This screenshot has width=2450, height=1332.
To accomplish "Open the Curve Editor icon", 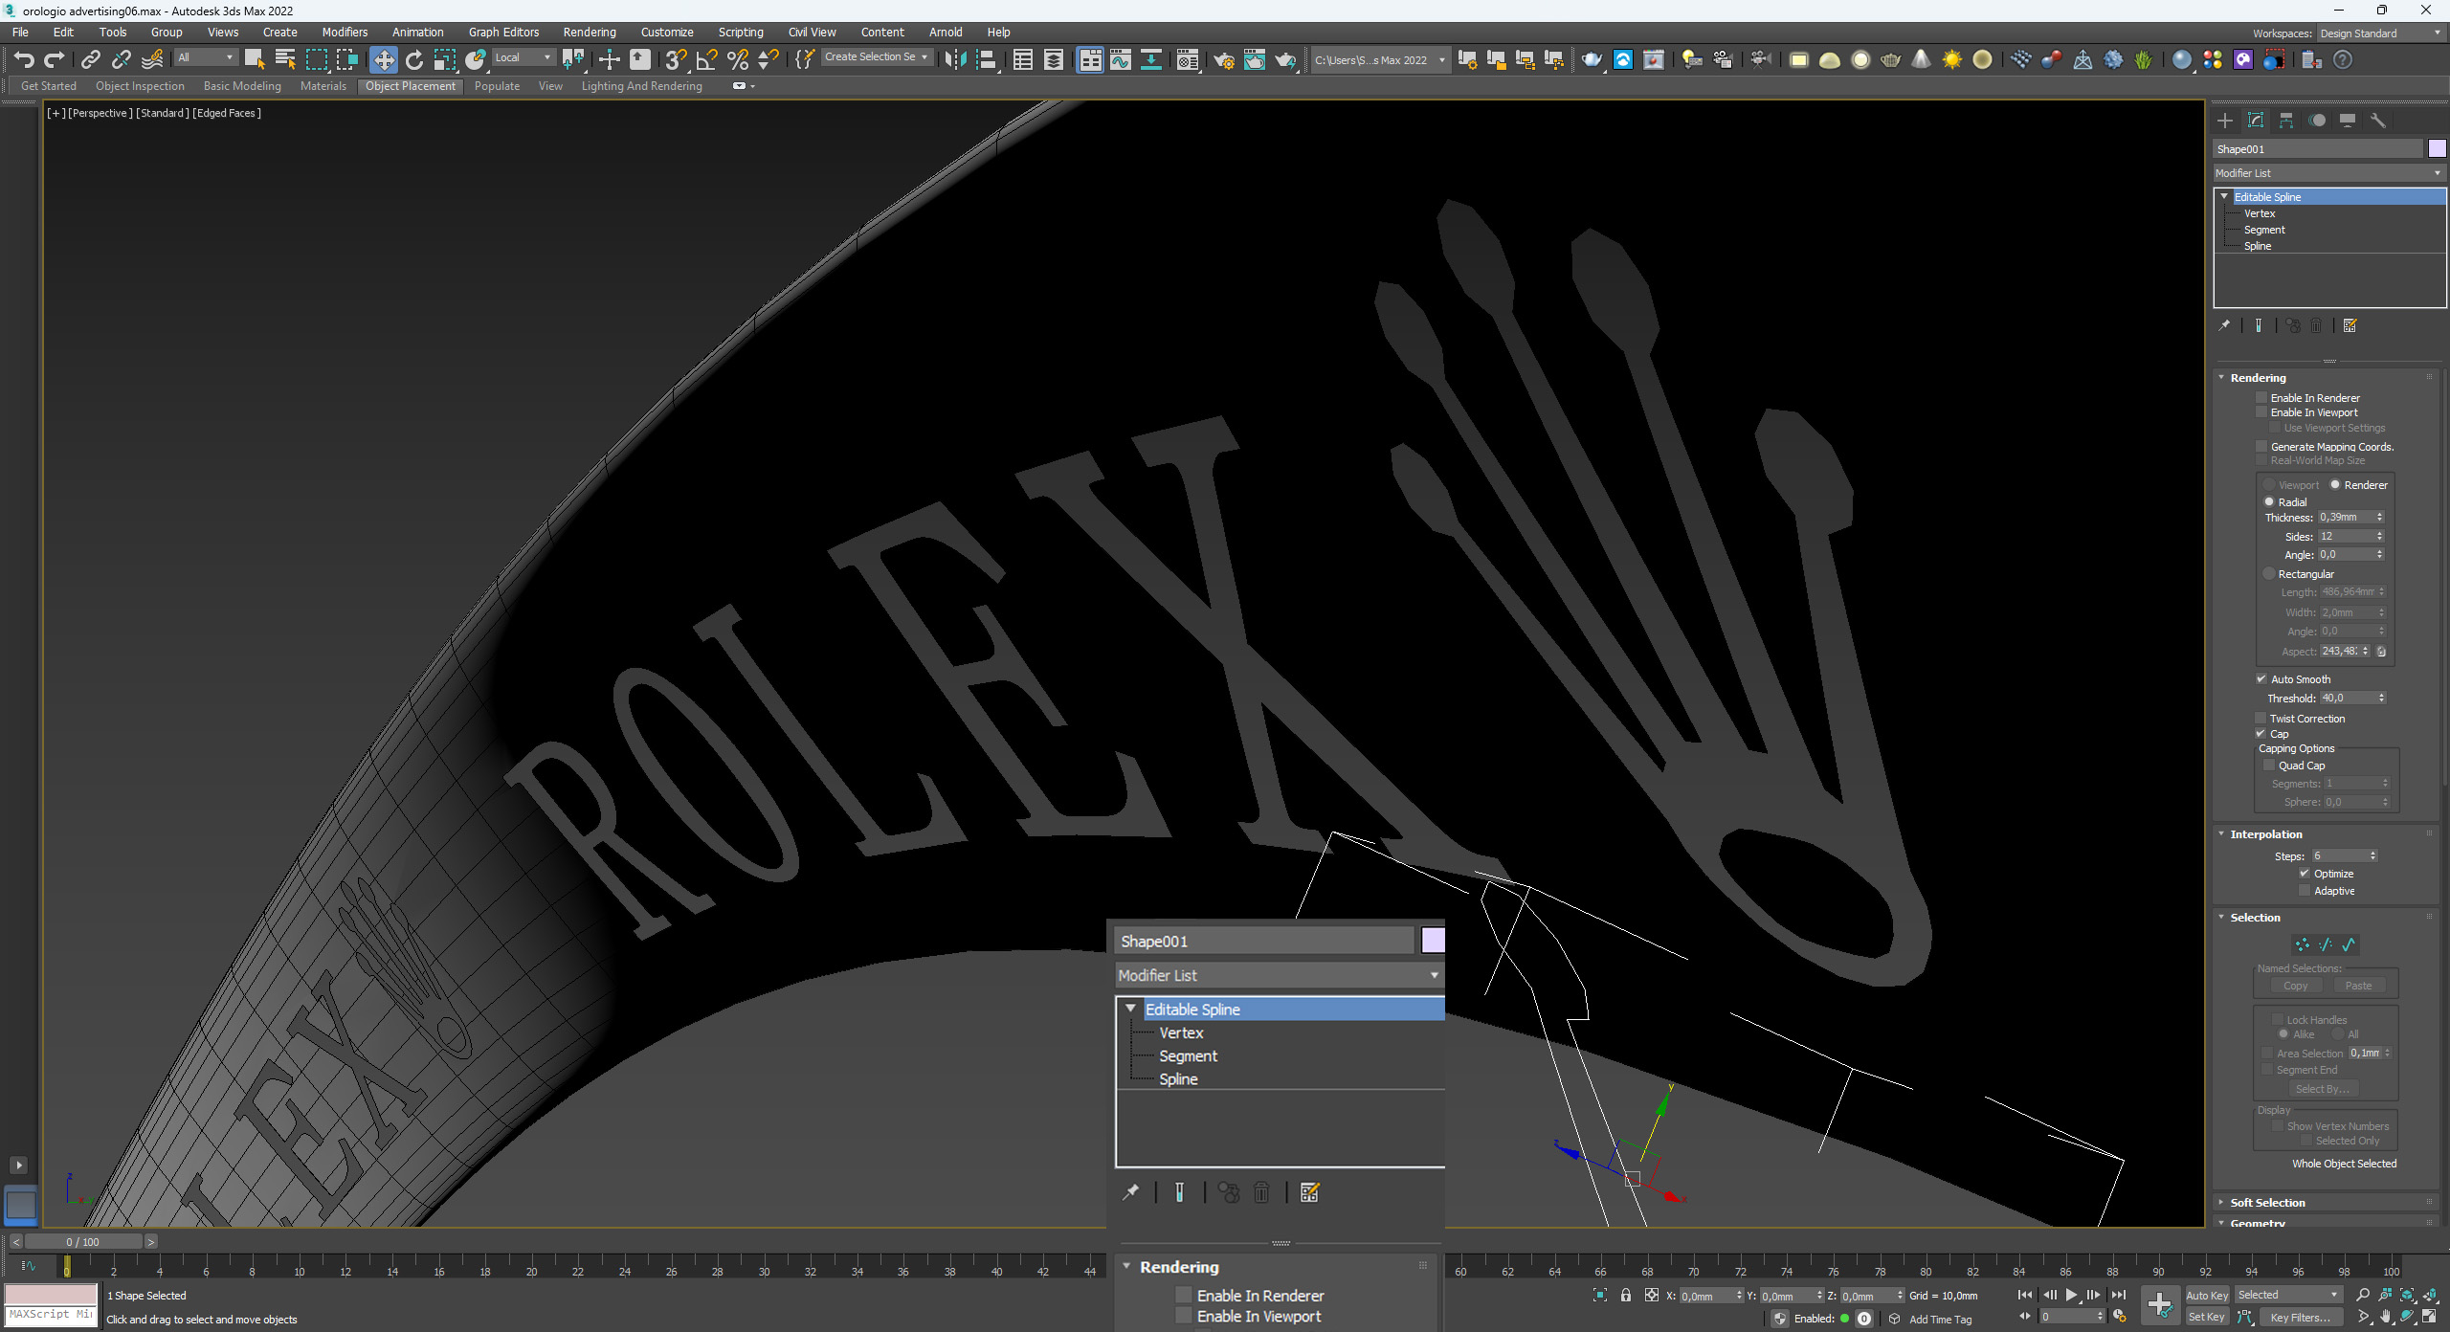I will [1121, 59].
